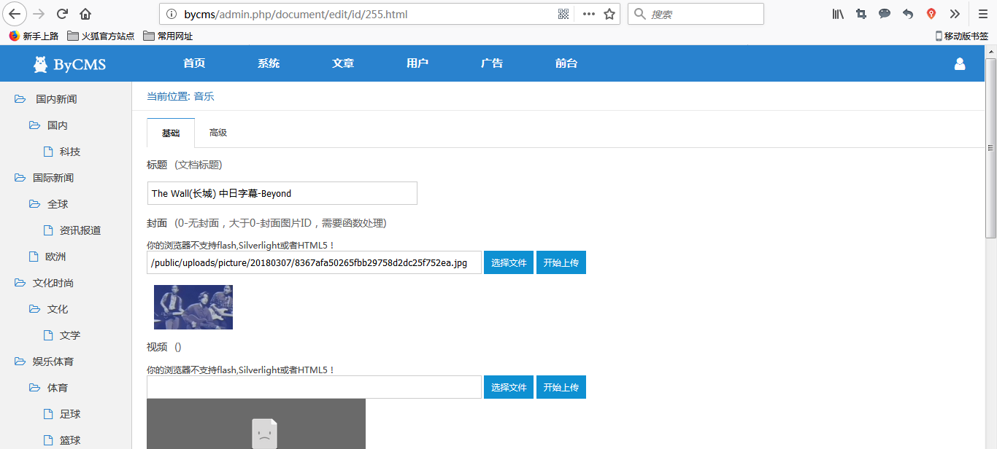
Task: Click the undo arrow toolbar icon
Action: click(908, 14)
